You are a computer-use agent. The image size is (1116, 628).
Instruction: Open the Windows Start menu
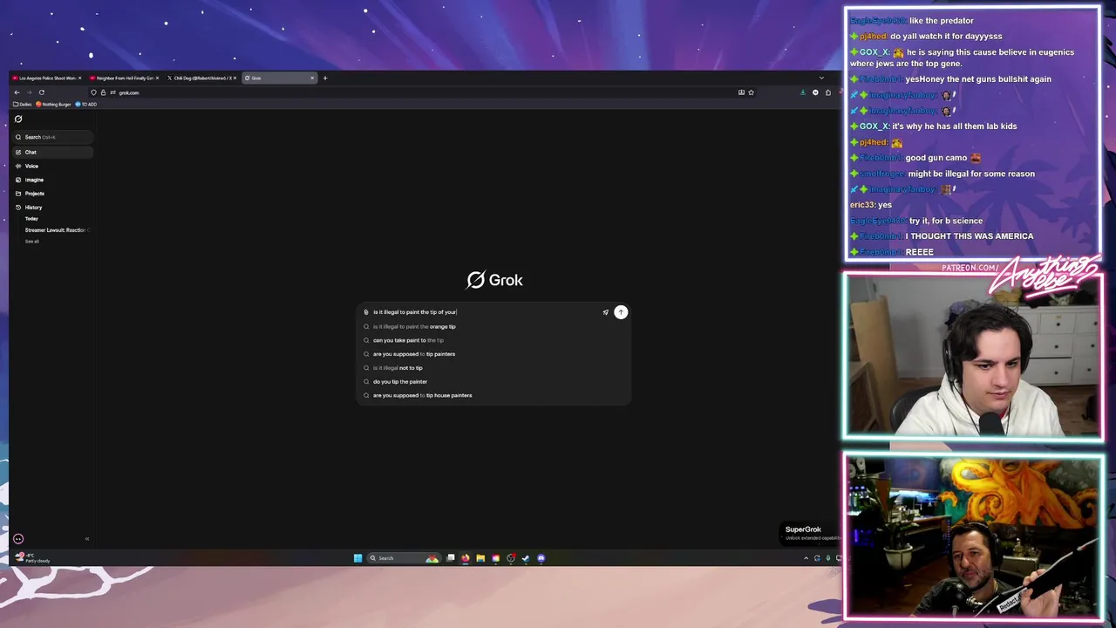(x=357, y=558)
